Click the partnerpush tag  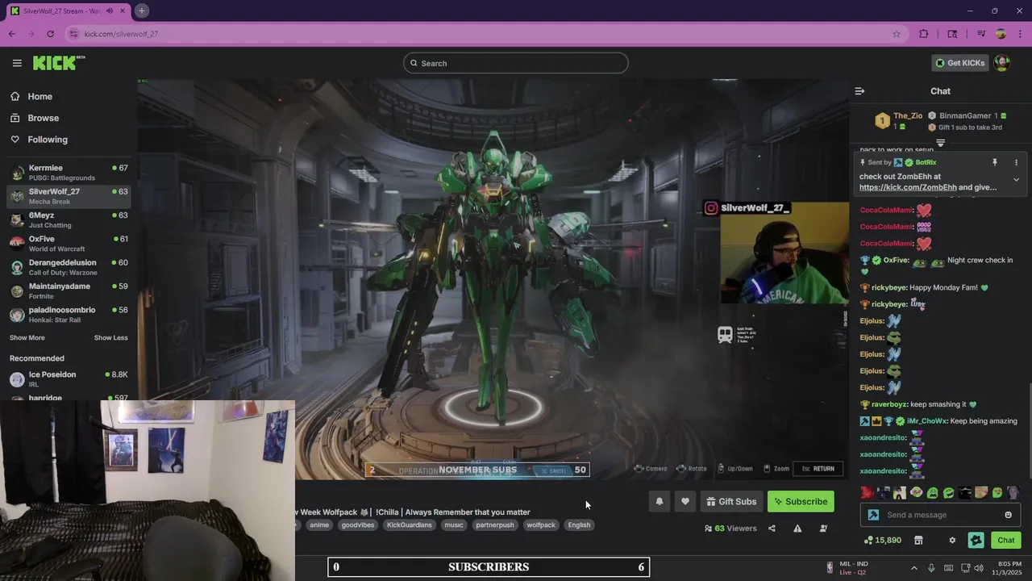(x=495, y=525)
